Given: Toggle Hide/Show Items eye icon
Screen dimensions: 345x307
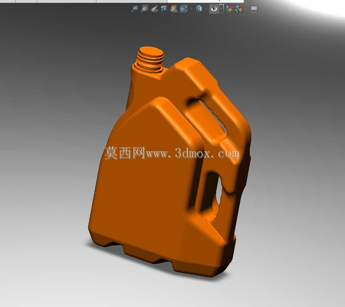Looking at the screenshot, I should (214, 9).
